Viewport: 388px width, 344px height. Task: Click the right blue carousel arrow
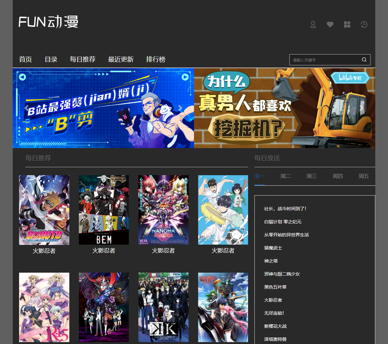click(185, 77)
